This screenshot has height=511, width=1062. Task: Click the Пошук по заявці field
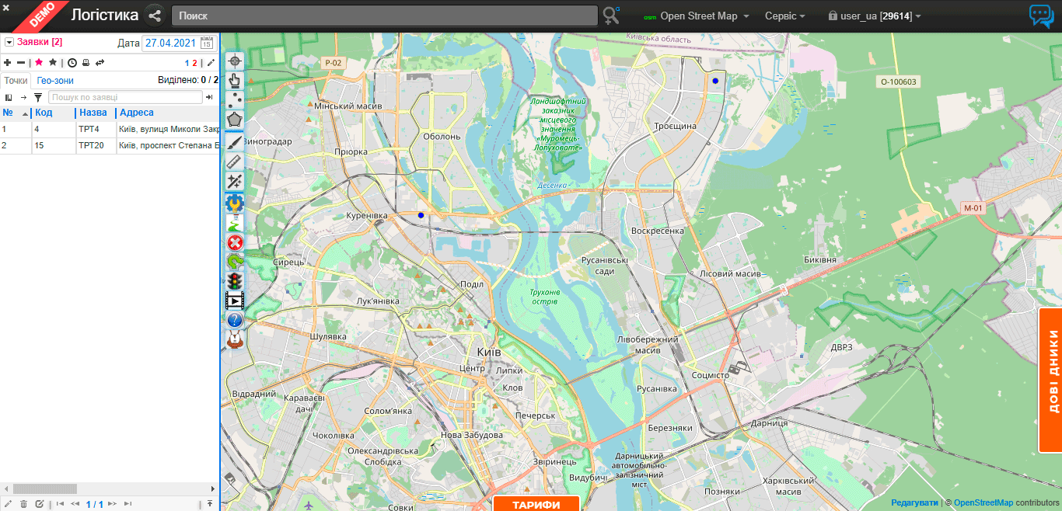point(124,97)
